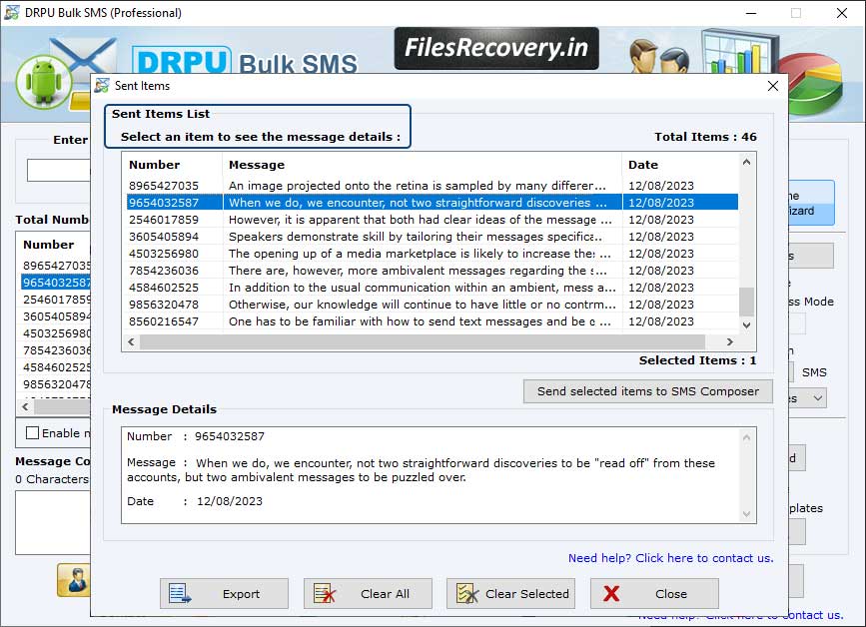Click the bar chart graphic in banner

click(738, 52)
